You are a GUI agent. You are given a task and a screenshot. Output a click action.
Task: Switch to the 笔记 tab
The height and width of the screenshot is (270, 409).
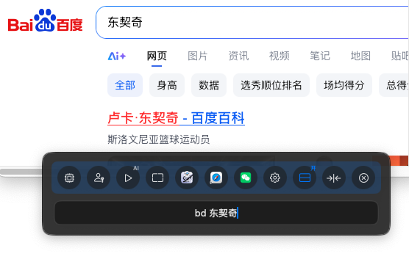click(320, 56)
